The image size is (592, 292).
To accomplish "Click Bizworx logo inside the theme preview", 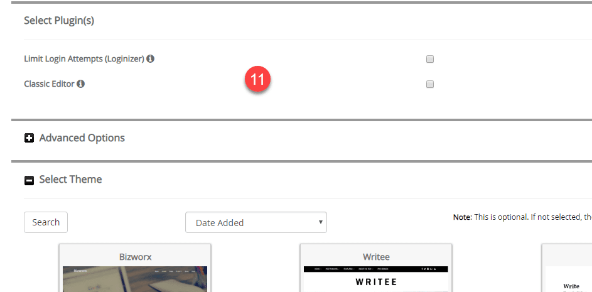I will pos(79,271).
